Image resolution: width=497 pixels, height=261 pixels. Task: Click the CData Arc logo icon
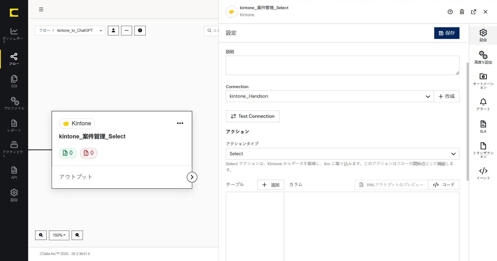14,13
